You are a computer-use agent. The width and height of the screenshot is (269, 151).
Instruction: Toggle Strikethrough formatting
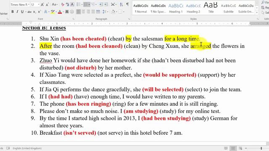(x=29, y=12)
